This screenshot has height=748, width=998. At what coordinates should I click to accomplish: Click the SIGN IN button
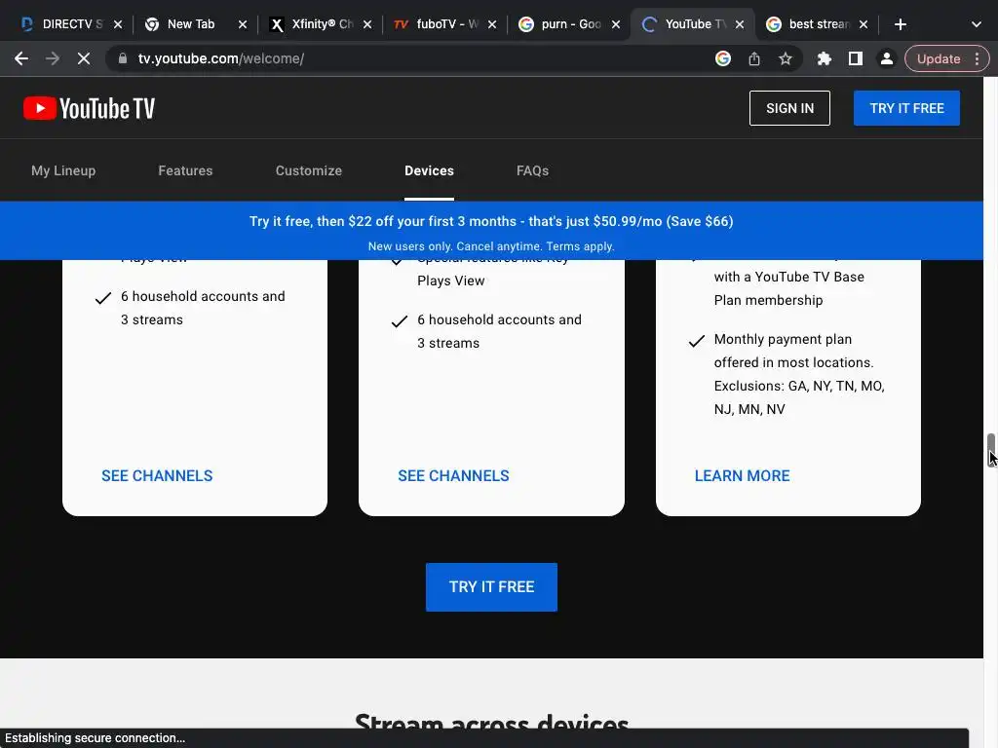coord(789,108)
